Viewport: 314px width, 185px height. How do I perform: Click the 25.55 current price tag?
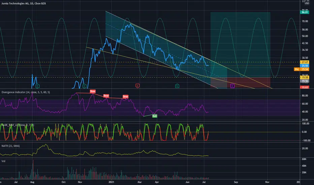pyautogui.click(x=305, y=66)
